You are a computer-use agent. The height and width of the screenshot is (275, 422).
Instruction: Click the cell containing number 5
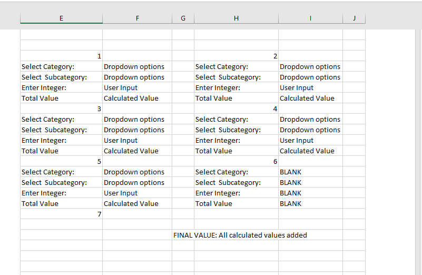pyautogui.click(x=61, y=161)
